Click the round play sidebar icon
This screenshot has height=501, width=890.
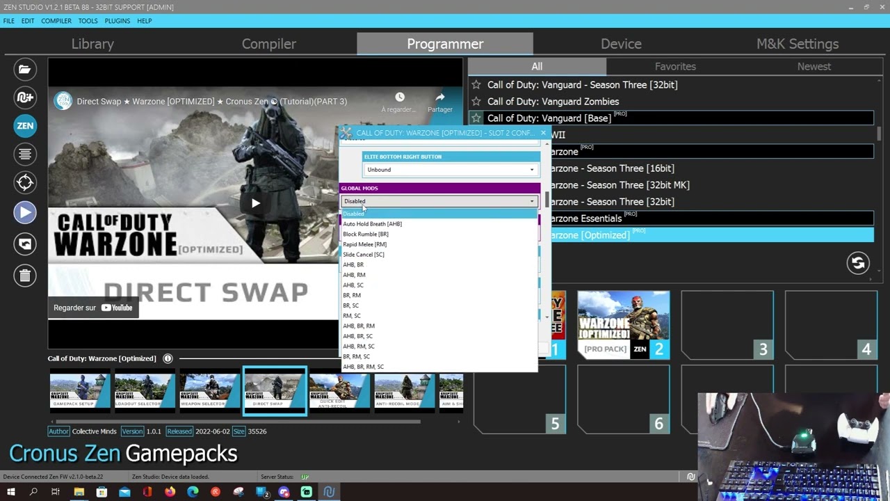(25, 212)
